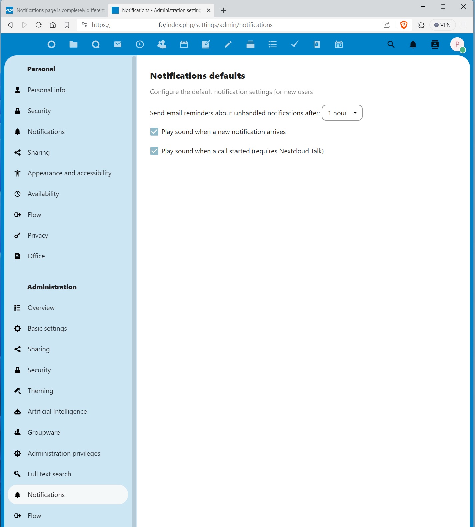Click the Brave VPN button
475x527 pixels.
point(442,25)
